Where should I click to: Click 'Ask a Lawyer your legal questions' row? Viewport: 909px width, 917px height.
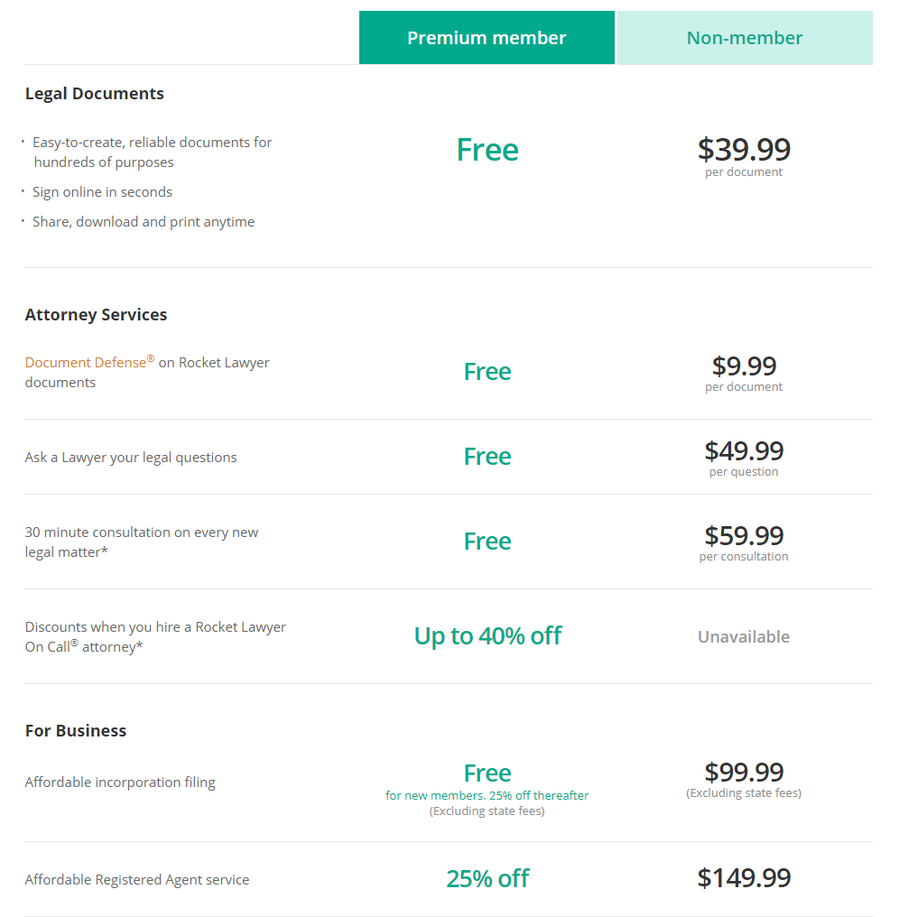coord(449,457)
